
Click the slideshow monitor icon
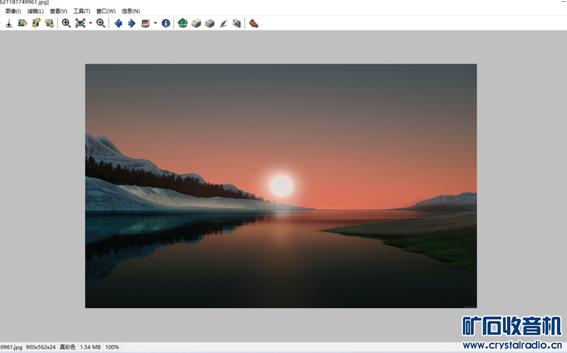pyautogui.click(x=146, y=23)
